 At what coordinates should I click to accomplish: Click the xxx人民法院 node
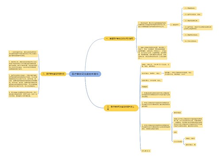(x=178, y=142)
